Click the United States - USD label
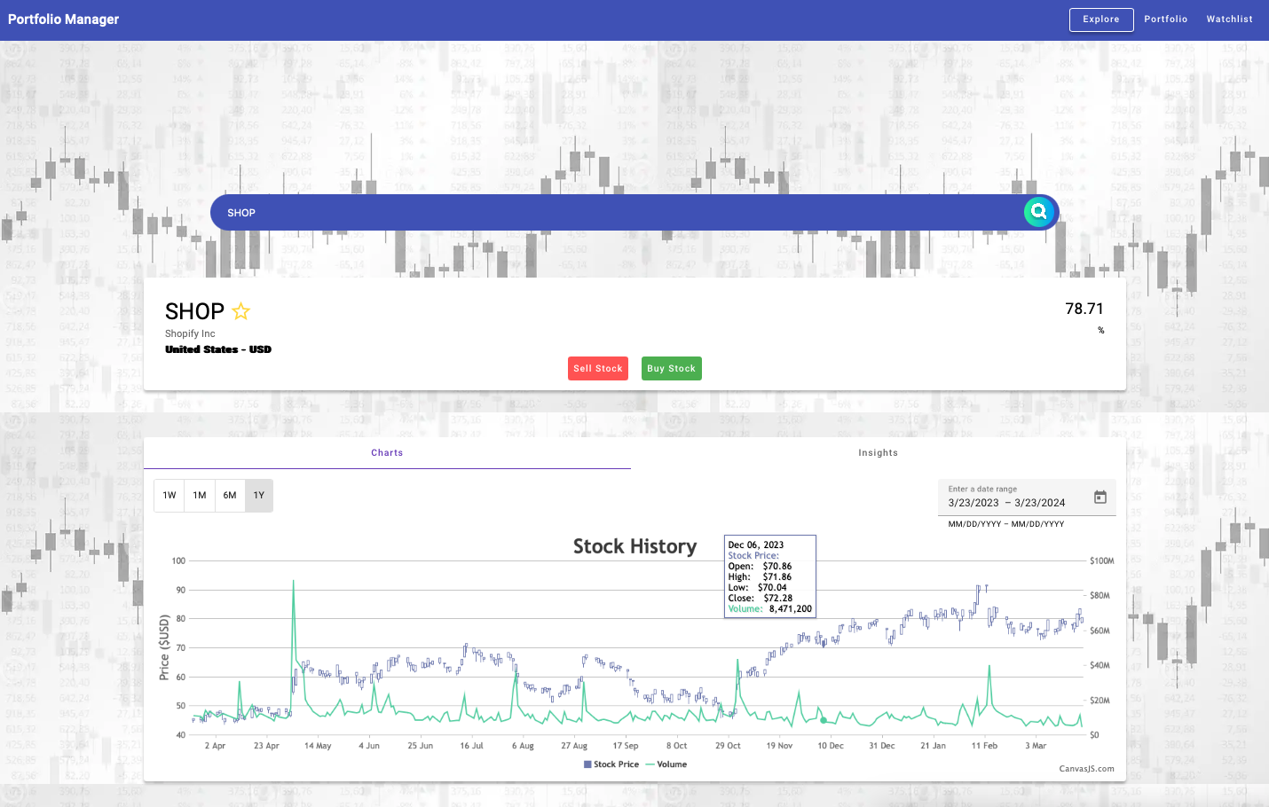 coord(218,349)
